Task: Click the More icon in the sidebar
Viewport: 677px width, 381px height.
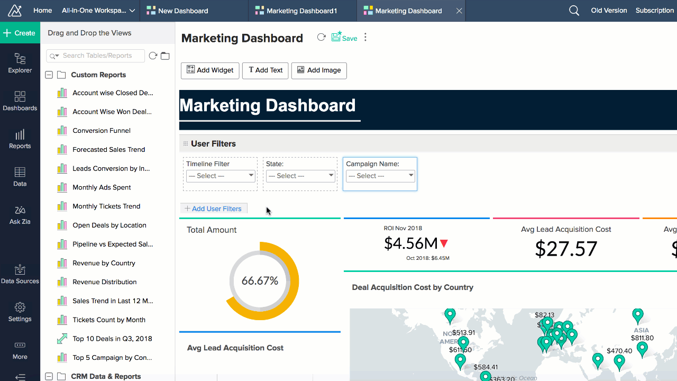Action: 20,349
